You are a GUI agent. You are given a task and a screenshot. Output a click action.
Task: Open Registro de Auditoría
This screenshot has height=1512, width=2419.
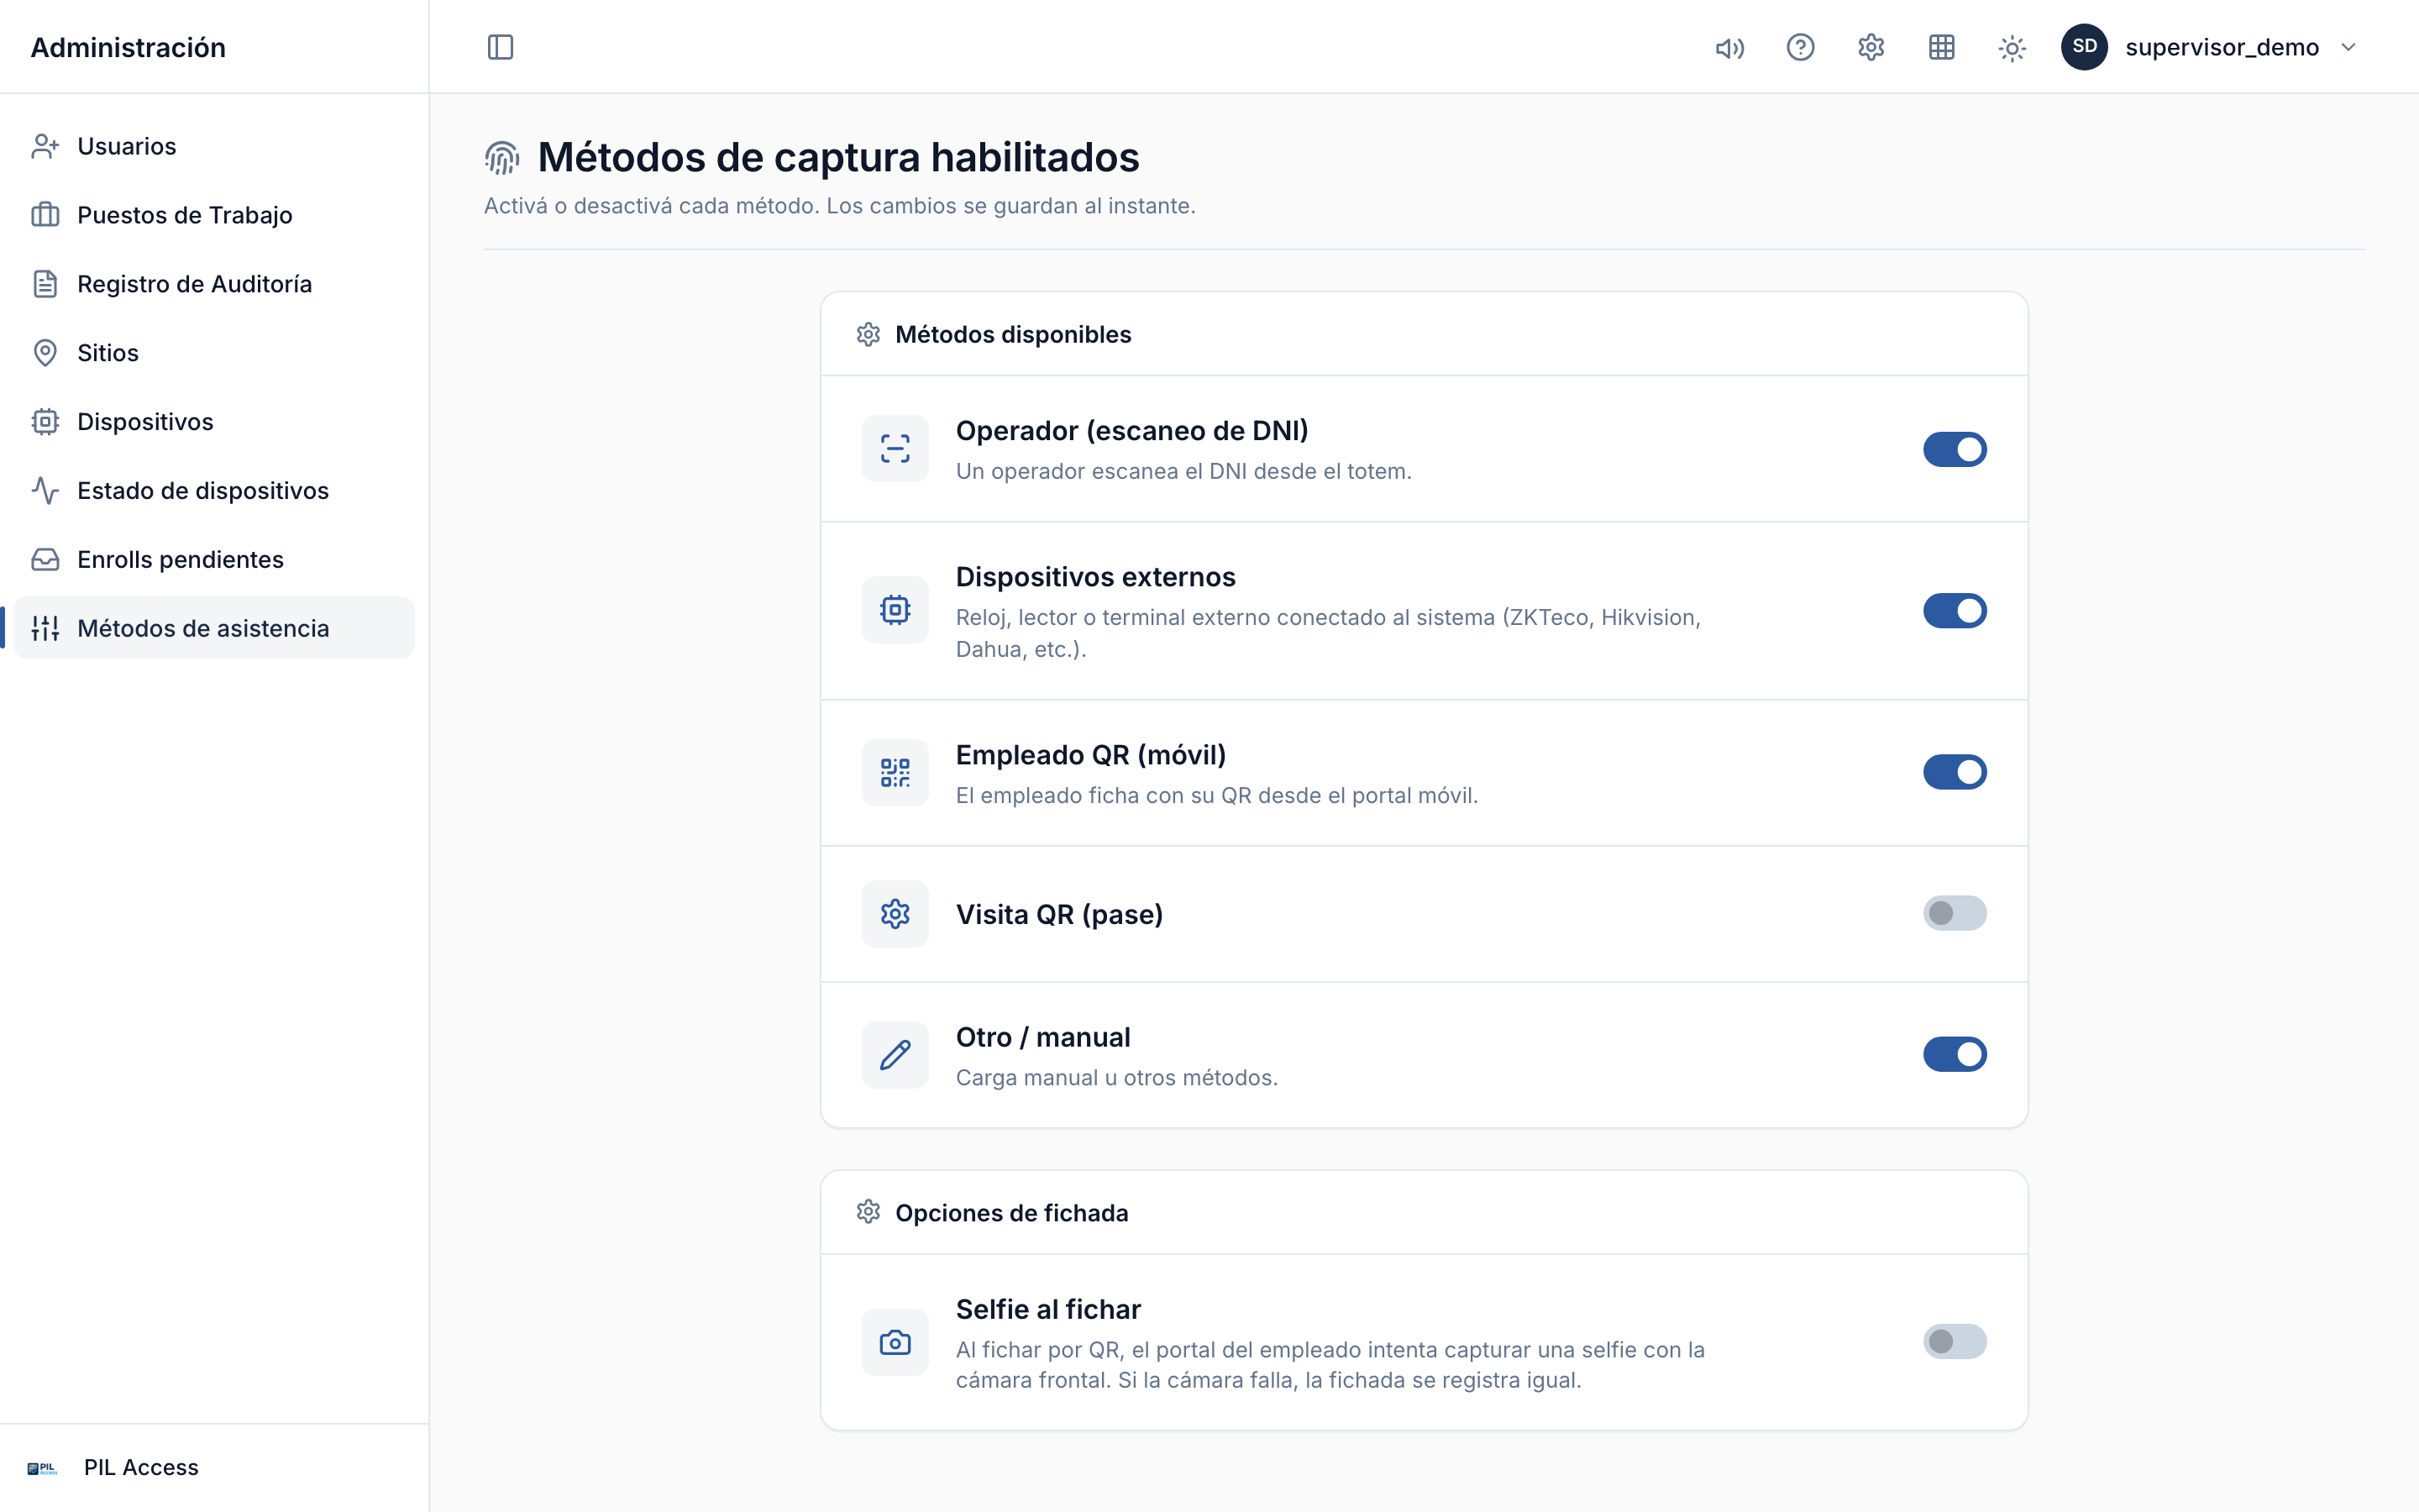pyautogui.click(x=214, y=284)
